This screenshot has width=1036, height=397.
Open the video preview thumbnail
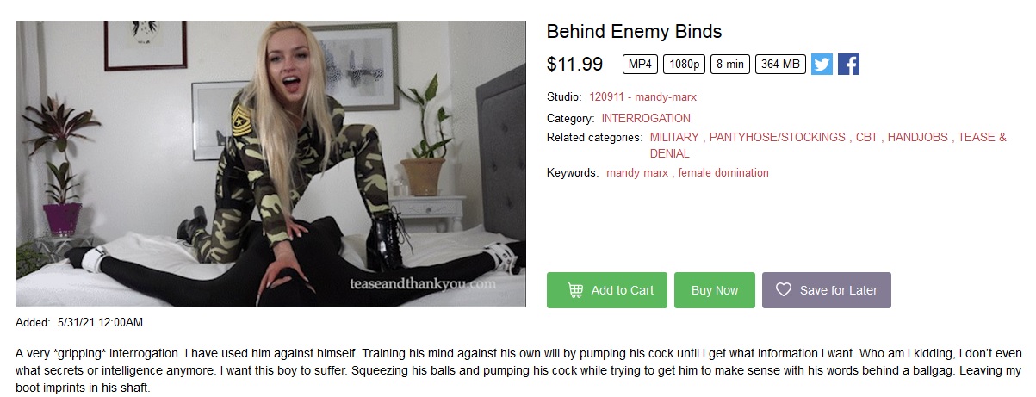point(270,164)
